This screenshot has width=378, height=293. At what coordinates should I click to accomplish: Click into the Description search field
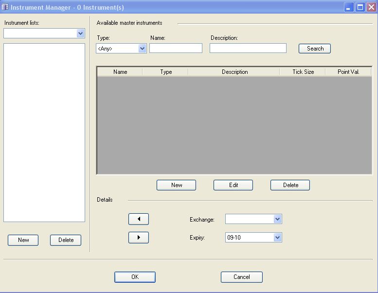pos(248,48)
